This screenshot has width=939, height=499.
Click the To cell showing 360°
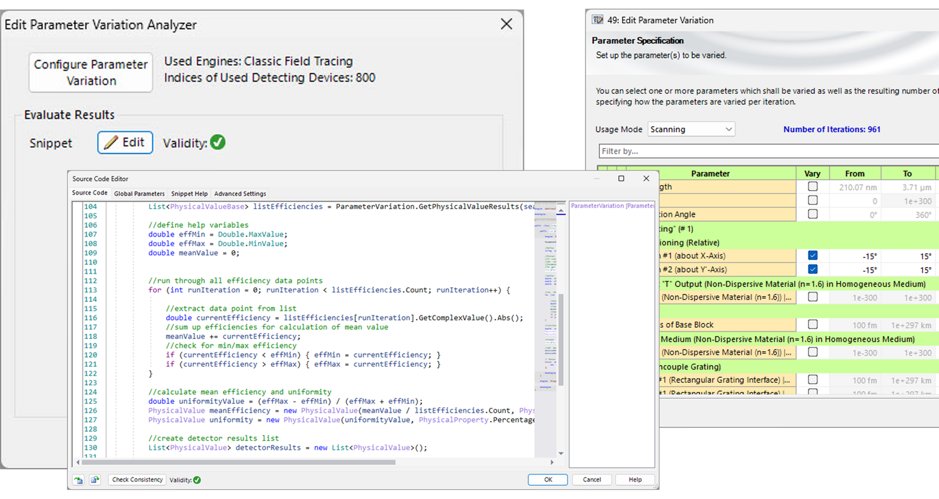point(908,215)
